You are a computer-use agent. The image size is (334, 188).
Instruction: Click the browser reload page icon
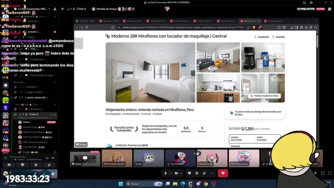[87, 27]
